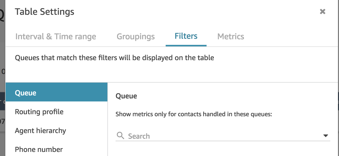
Task: Click the magnifying glass search icon
Action: (x=120, y=135)
